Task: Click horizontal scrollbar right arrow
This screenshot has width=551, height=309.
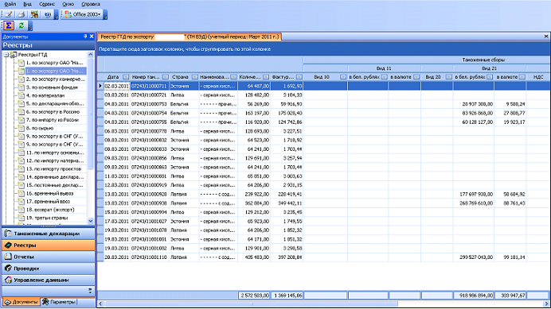Action: point(547,303)
